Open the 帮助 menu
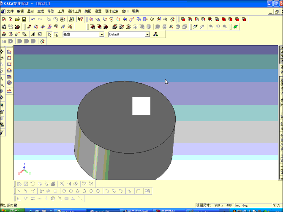The image size is (283, 212). [135, 11]
